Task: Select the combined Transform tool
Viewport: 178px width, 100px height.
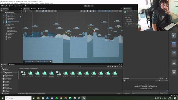Action: coord(52,11)
